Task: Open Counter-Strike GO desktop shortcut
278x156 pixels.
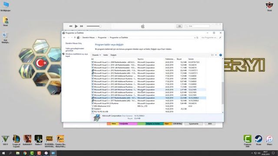Action: tap(60, 141)
